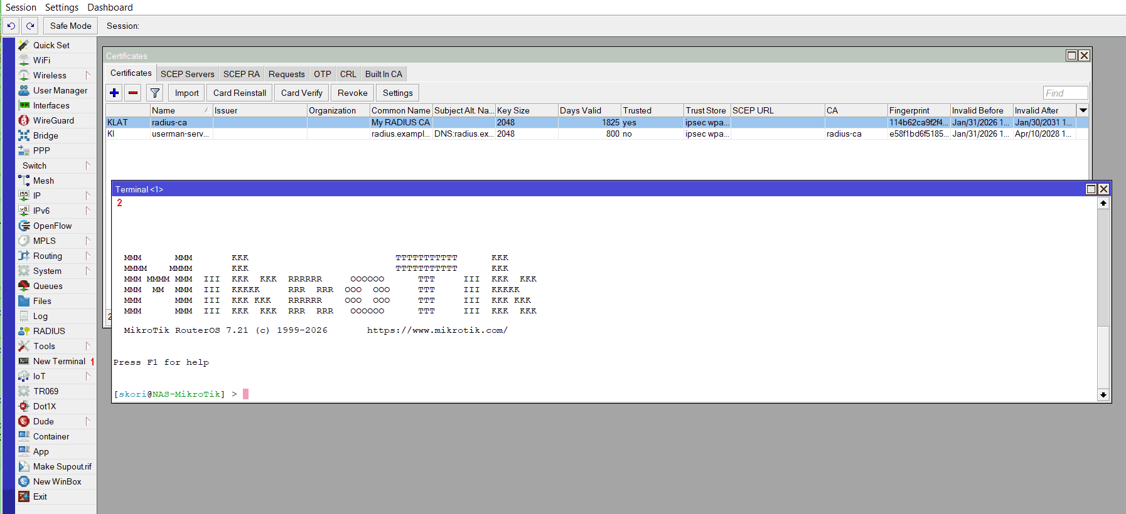1126x514 pixels.
Task: Switch to the SCEP Servers tab
Action: (187, 74)
